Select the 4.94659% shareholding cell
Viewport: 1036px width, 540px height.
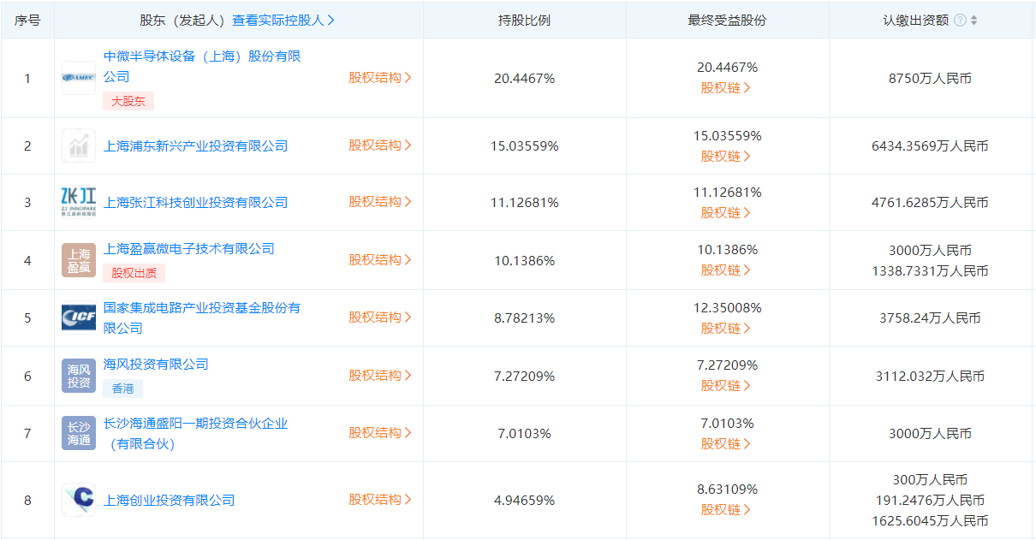pyautogui.click(x=524, y=501)
